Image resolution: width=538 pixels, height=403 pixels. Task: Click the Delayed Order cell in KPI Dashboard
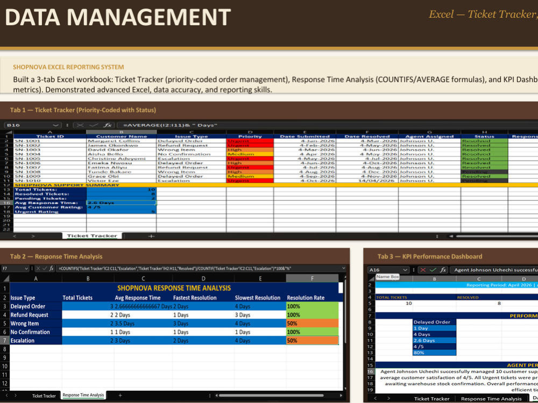pyautogui.click(x=434, y=322)
